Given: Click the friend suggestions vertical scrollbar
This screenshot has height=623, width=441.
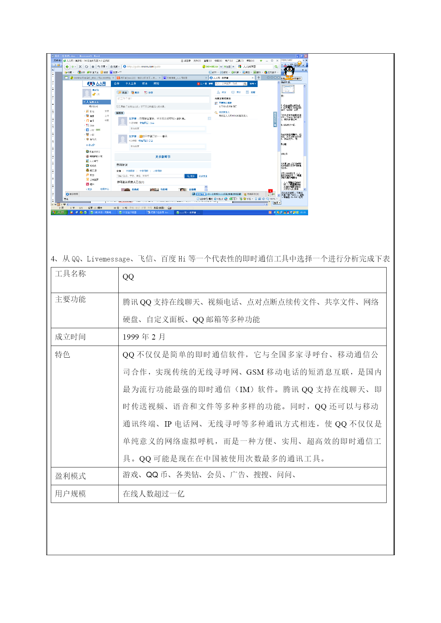Looking at the screenshot, I should 206,188.
